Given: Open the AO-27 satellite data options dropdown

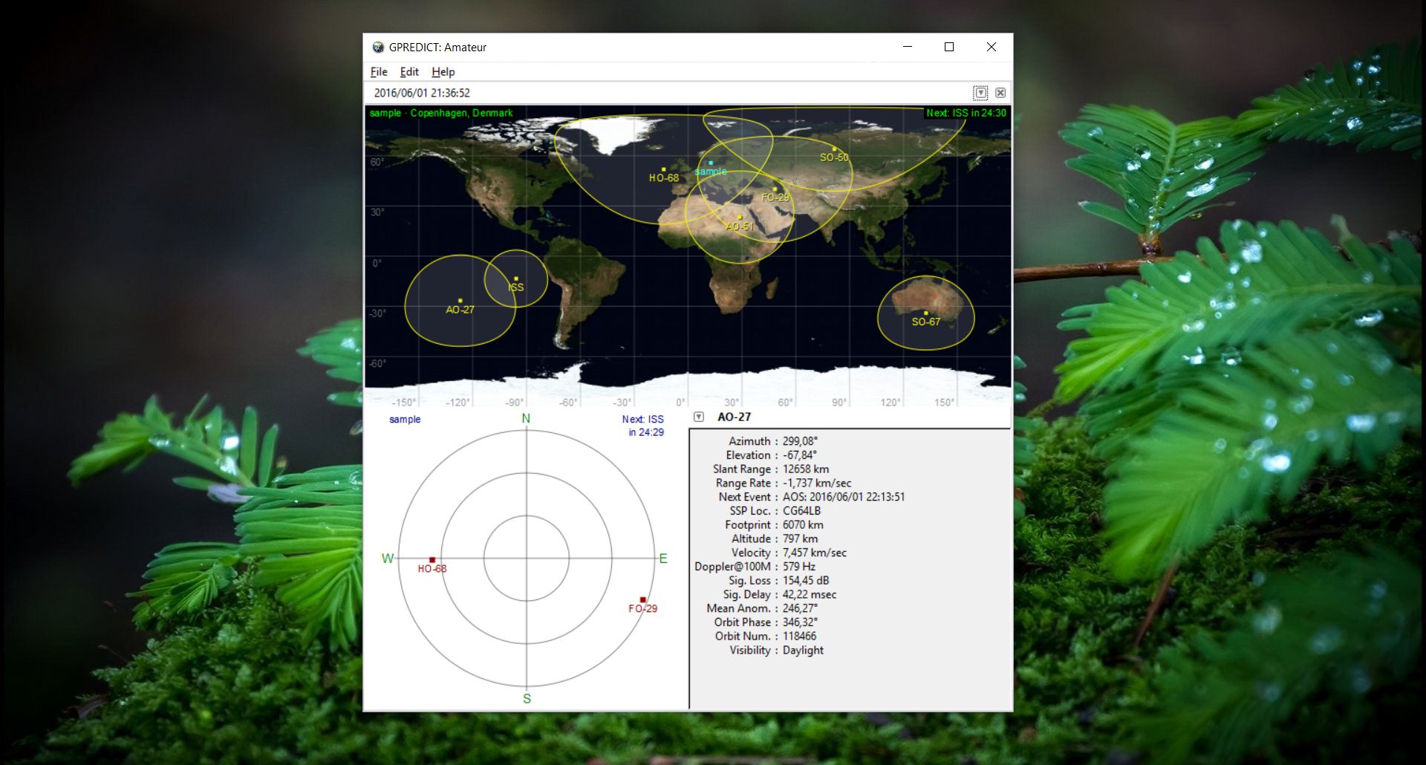Looking at the screenshot, I should click(698, 417).
